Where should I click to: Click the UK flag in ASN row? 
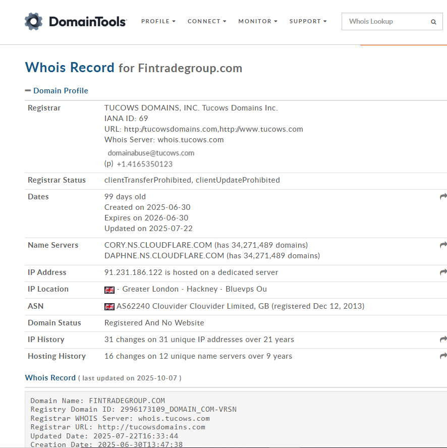(109, 306)
